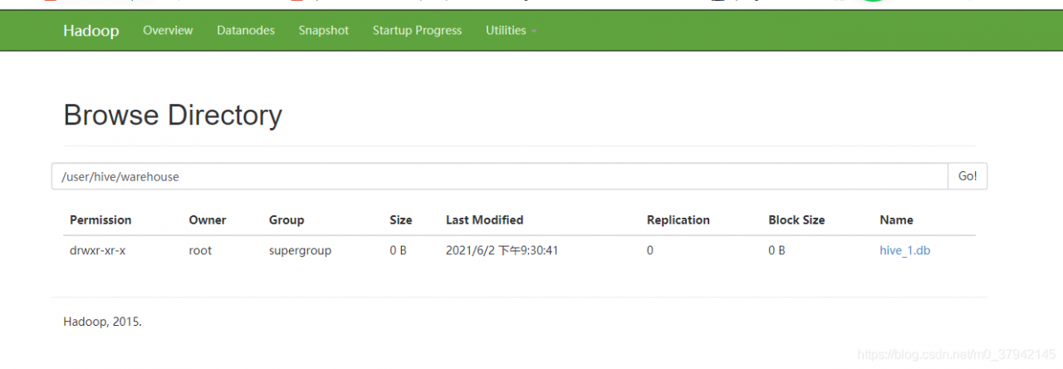The image size is (1063, 369).
Task: Click the supergroup group cell
Action: click(300, 250)
